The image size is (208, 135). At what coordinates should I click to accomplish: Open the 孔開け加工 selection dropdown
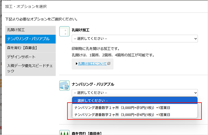coord(135,39)
